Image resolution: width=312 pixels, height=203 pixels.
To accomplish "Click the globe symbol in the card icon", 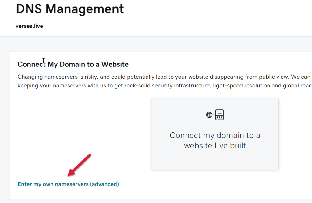I will click(209, 115).
